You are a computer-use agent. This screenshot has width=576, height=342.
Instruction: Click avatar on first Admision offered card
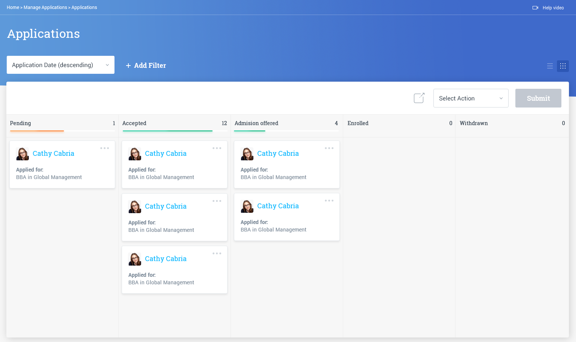coord(247,154)
